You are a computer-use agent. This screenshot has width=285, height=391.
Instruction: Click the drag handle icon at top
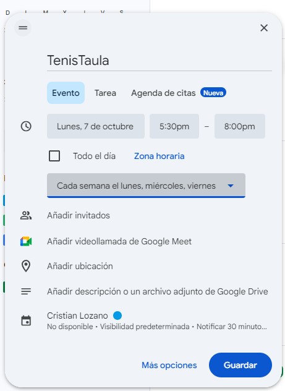tap(23, 28)
